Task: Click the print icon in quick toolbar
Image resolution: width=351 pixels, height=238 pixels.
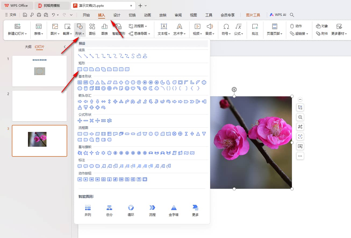Action: point(39,15)
